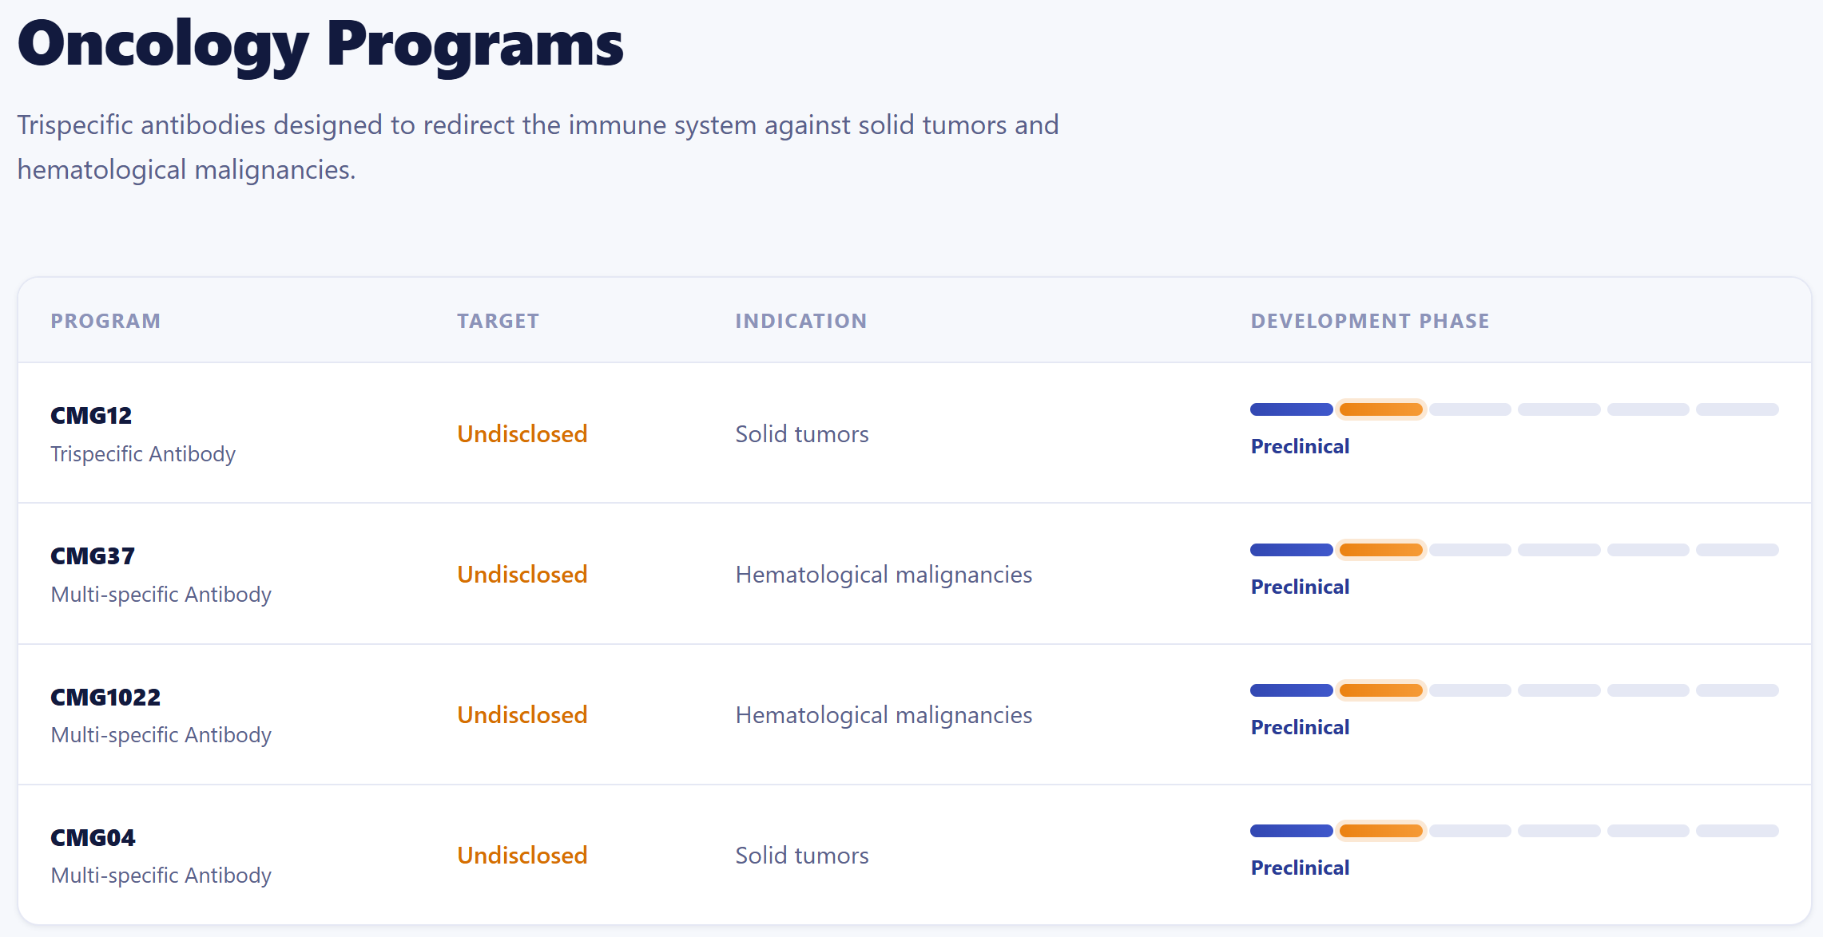The width and height of the screenshot is (1823, 937).
Task: Click the Undisclosed target in CMG12 row
Action: click(522, 434)
